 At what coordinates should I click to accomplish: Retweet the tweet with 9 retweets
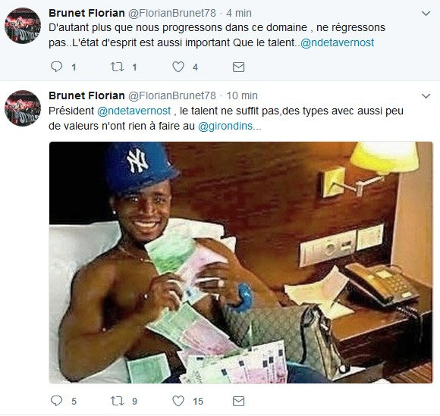[x=117, y=401]
